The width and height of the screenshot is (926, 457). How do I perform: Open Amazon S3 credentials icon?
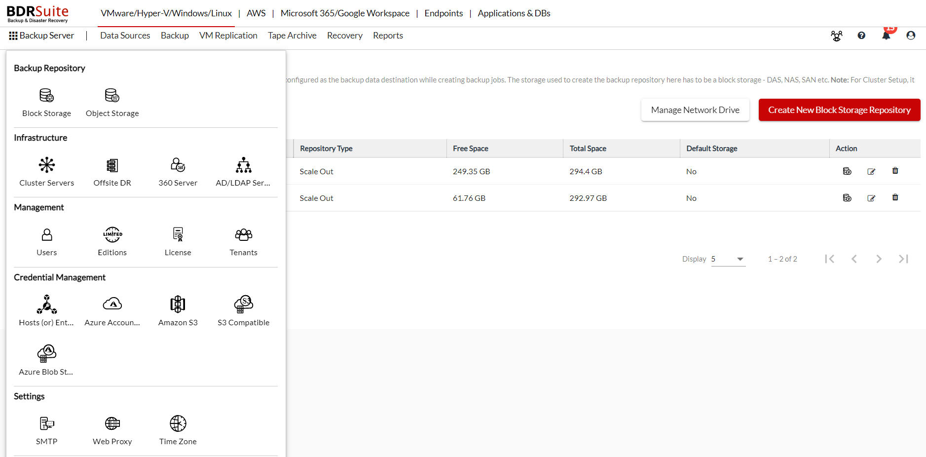coord(178,305)
